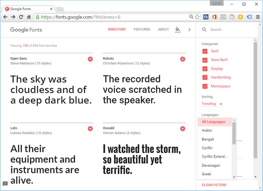The height and width of the screenshot is (191, 263).
Task: Click the zoom magnifier icon in address bar
Action: (191, 17)
